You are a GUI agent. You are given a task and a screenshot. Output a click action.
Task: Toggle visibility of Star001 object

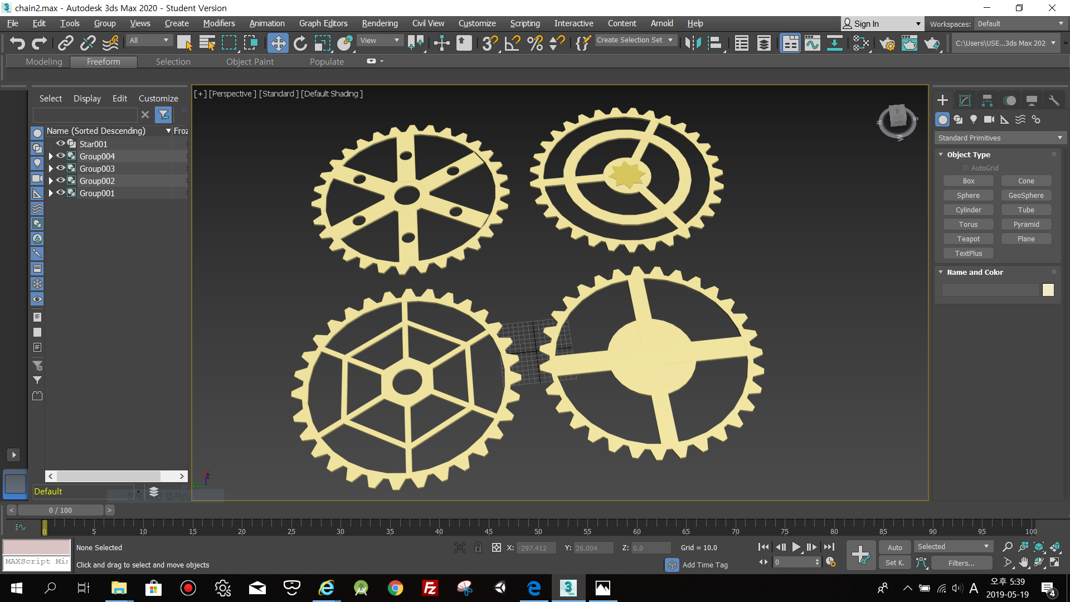coord(61,144)
